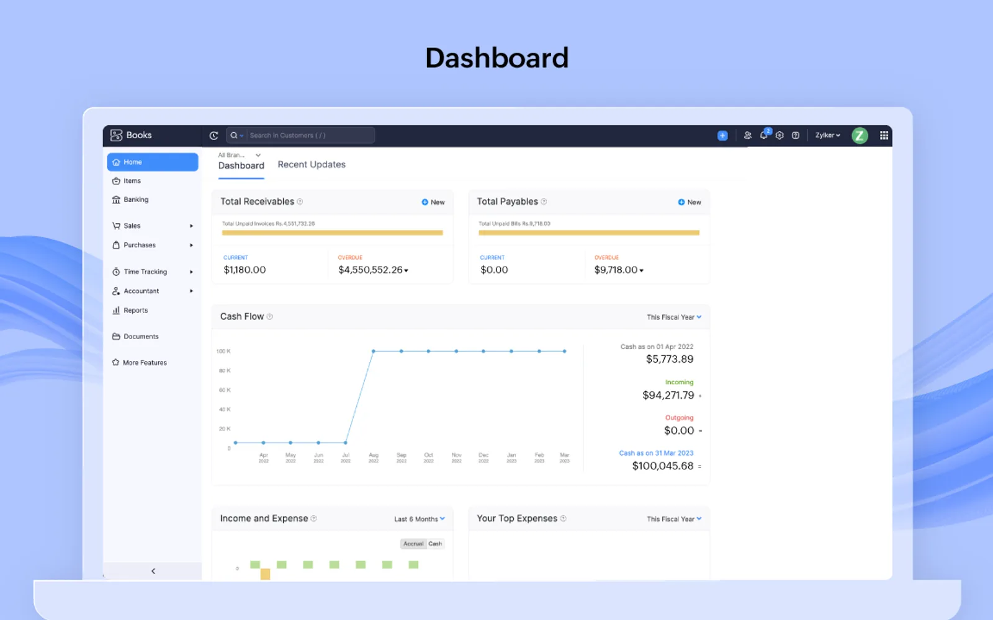Open the notifications bell icon
This screenshot has height=620, width=993.
[x=764, y=135]
